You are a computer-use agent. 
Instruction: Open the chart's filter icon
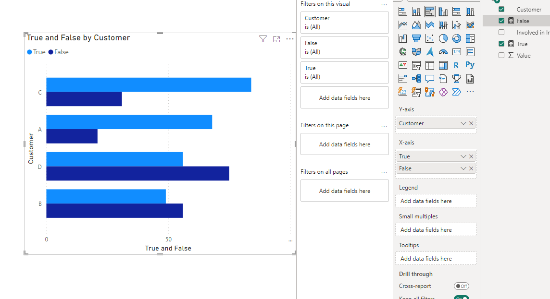point(262,39)
